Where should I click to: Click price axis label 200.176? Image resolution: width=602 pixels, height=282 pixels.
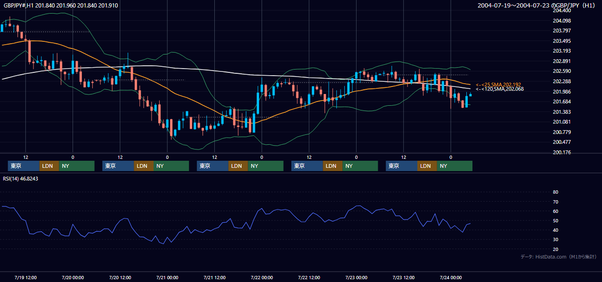pos(561,152)
